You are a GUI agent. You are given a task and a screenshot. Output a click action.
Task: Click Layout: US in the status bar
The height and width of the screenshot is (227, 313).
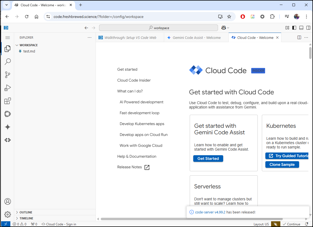click(x=261, y=224)
